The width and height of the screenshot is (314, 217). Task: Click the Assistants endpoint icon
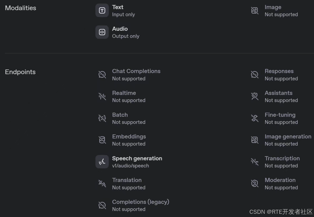[x=255, y=96]
